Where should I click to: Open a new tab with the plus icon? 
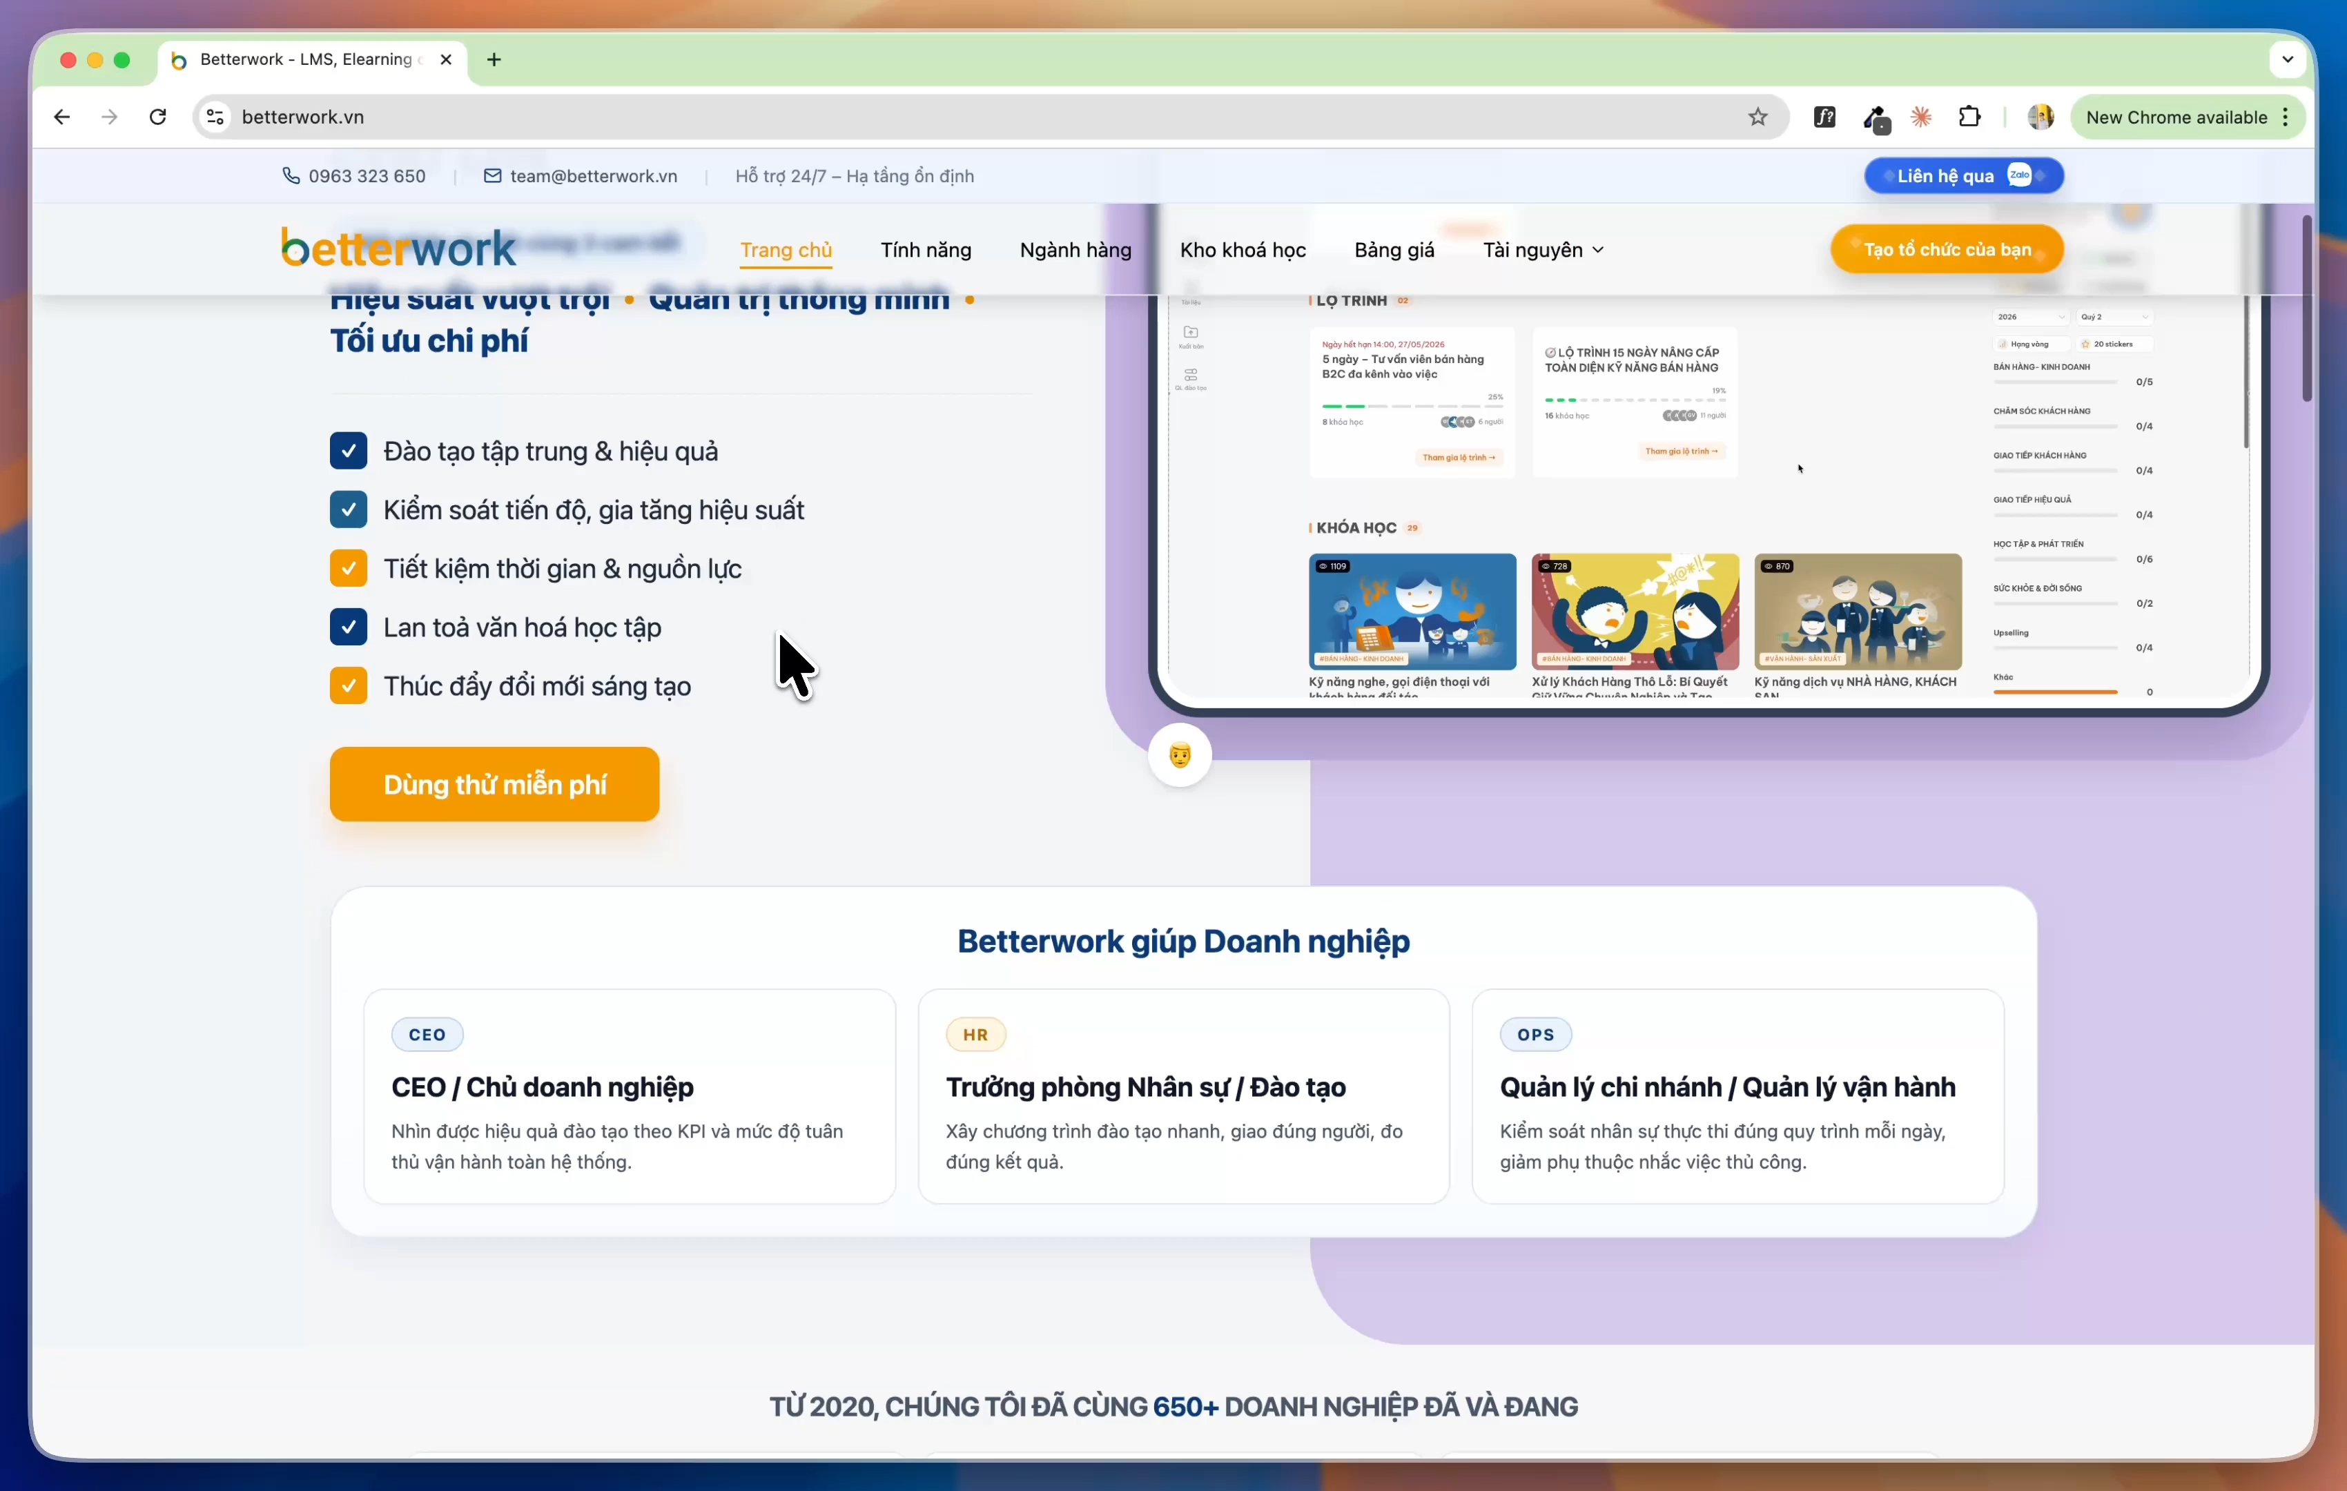click(494, 59)
